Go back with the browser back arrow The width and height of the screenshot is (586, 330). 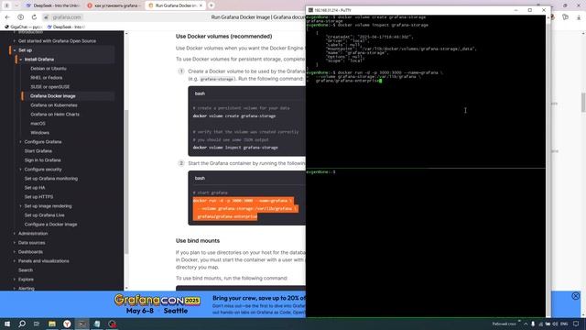[7, 17]
